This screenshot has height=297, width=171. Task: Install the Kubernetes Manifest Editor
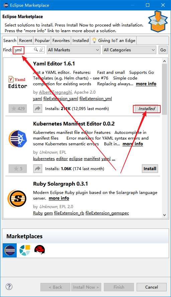point(150,168)
